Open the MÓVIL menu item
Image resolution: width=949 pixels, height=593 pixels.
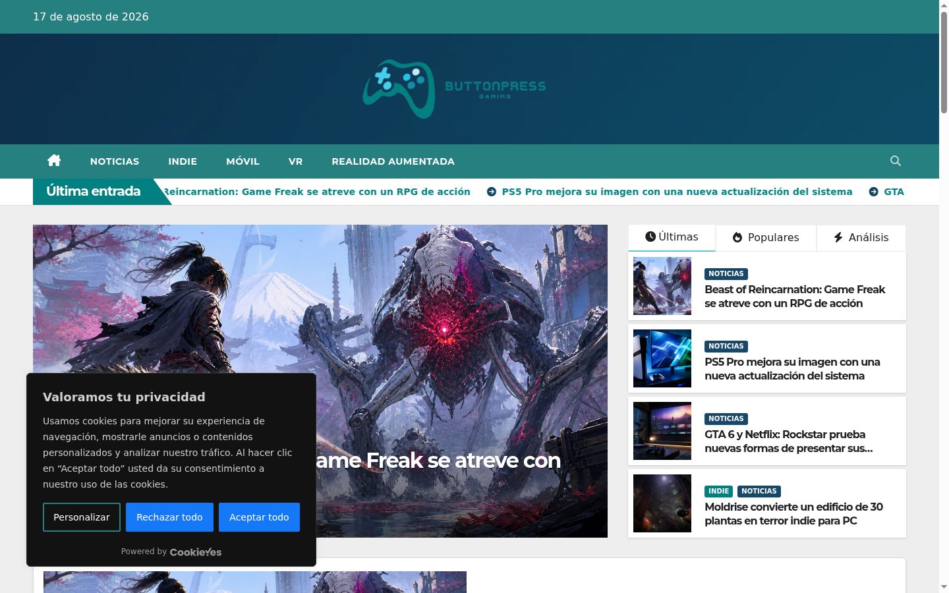(243, 161)
